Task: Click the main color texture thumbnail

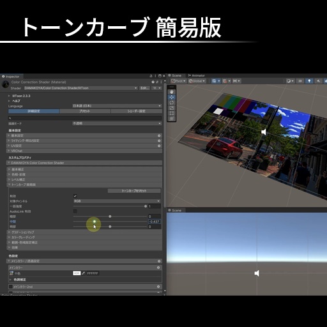Action: [x=11, y=273]
